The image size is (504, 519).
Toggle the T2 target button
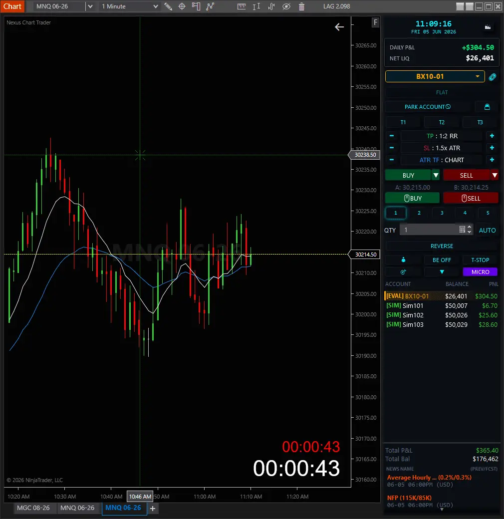pos(442,122)
